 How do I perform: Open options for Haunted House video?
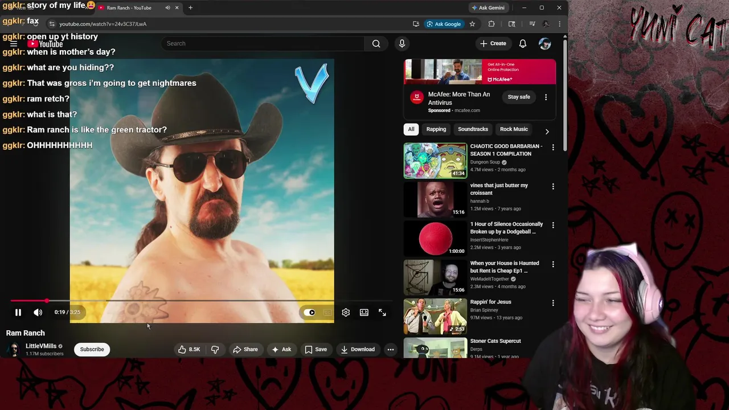pos(553,264)
